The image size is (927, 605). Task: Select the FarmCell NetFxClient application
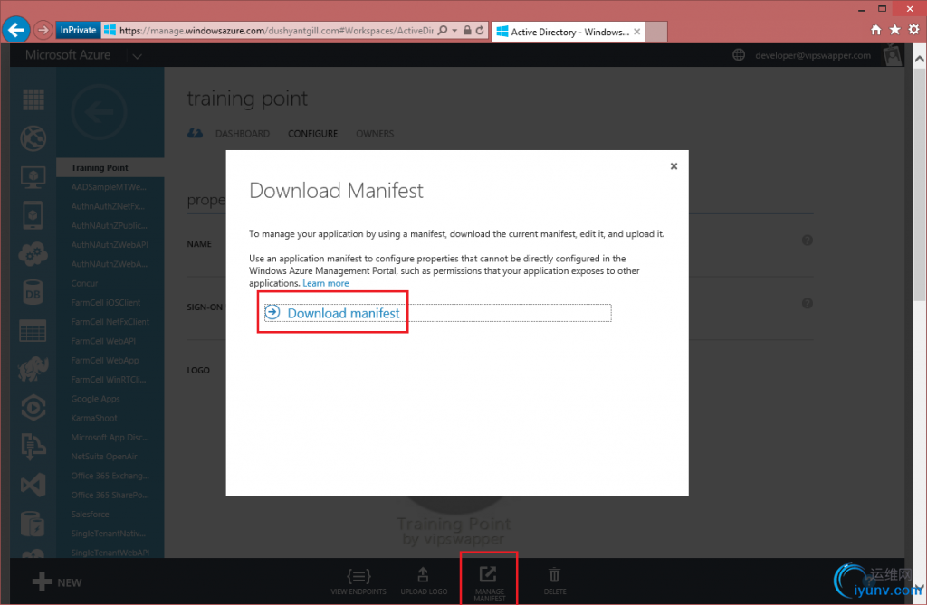[x=110, y=322]
